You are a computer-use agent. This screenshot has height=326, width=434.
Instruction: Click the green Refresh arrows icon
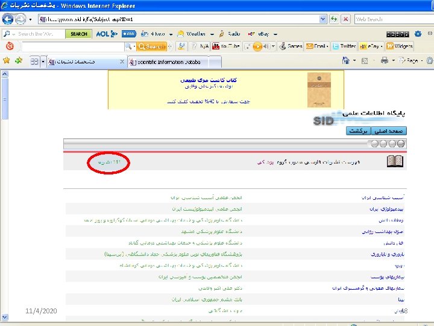coord(334,19)
